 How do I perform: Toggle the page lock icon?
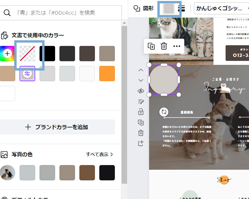pos(141,112)
